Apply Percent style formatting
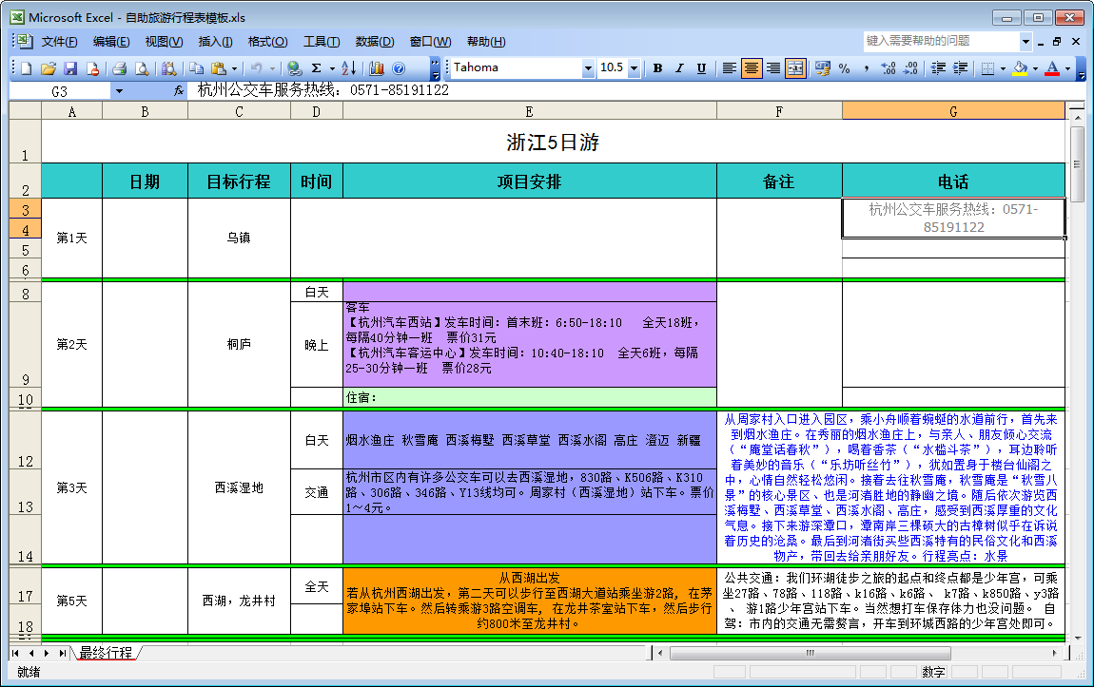 (844, 67)
